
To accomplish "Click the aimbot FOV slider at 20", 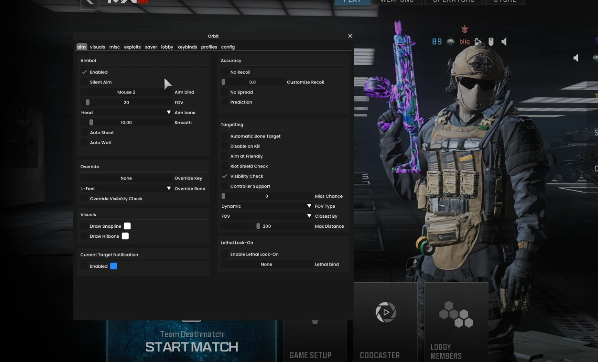I will (126, 102).
